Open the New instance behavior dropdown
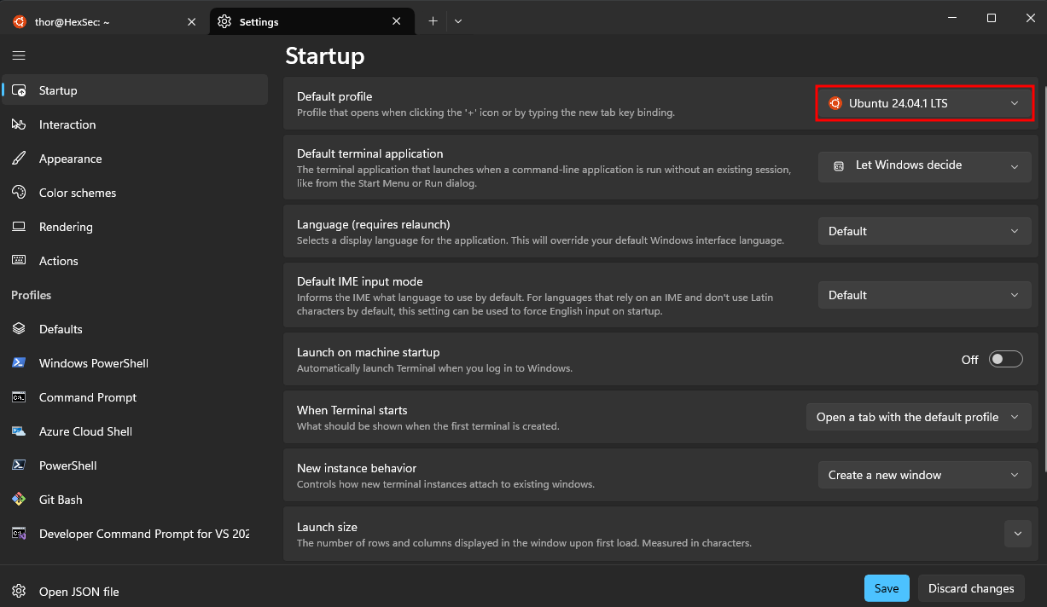The image size is (1047, 607). coord(925,475)
